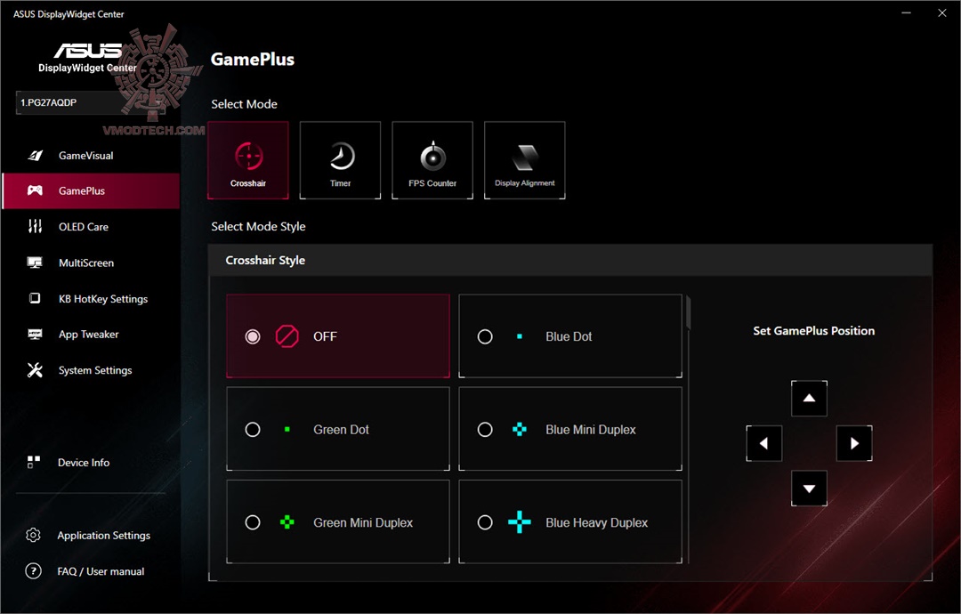Click the System Settings tools icon

click(35, 370)
